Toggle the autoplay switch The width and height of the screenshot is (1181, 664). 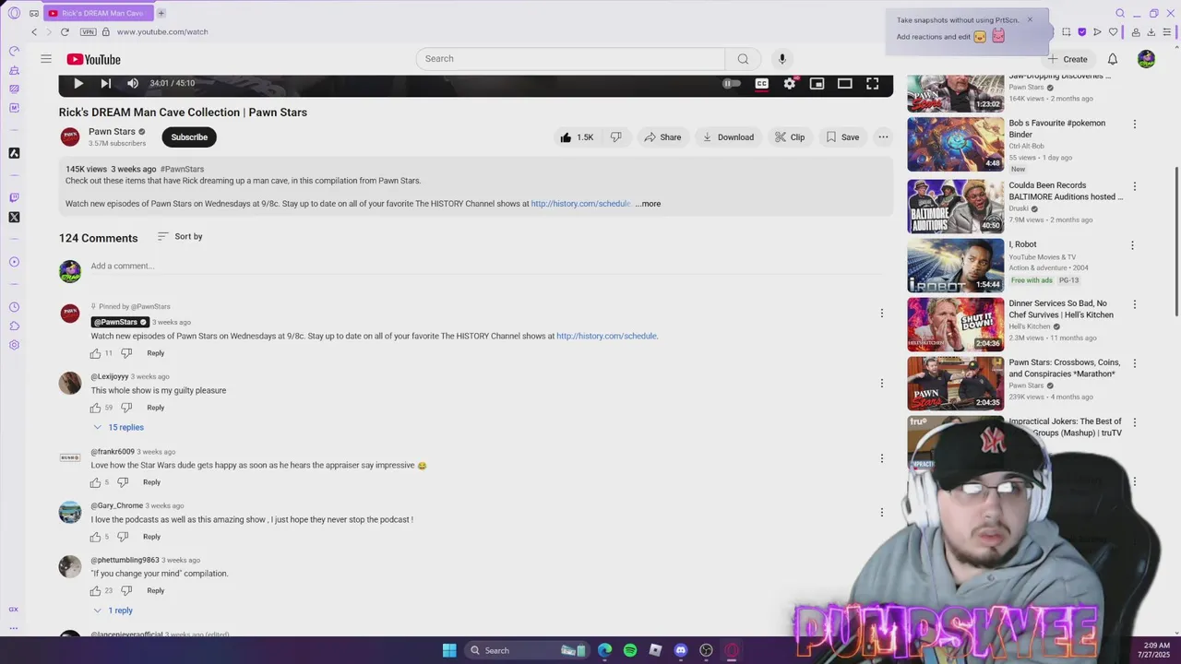(x=732, y=83)
